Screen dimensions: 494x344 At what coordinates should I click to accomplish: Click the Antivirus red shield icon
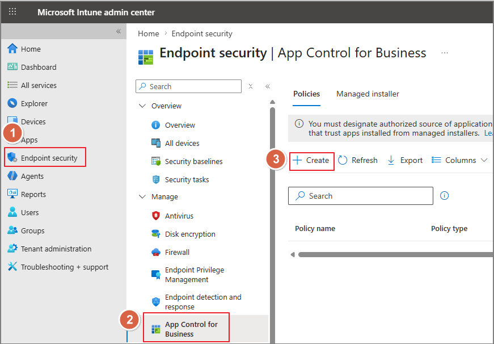pos(155,216)
